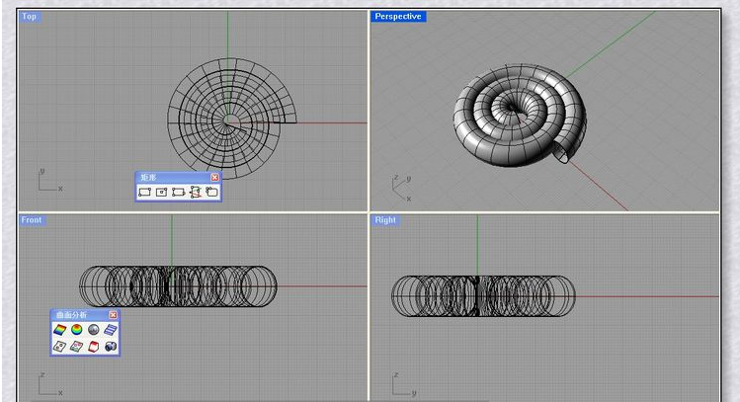Turn on the blue zebra stripe analysis
This screenshot has width=740, height=402.
tap(111, 329)
